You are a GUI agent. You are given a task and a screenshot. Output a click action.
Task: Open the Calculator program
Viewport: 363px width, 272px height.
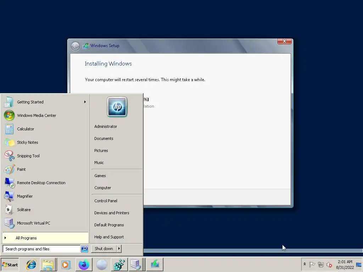coord(45,129)
